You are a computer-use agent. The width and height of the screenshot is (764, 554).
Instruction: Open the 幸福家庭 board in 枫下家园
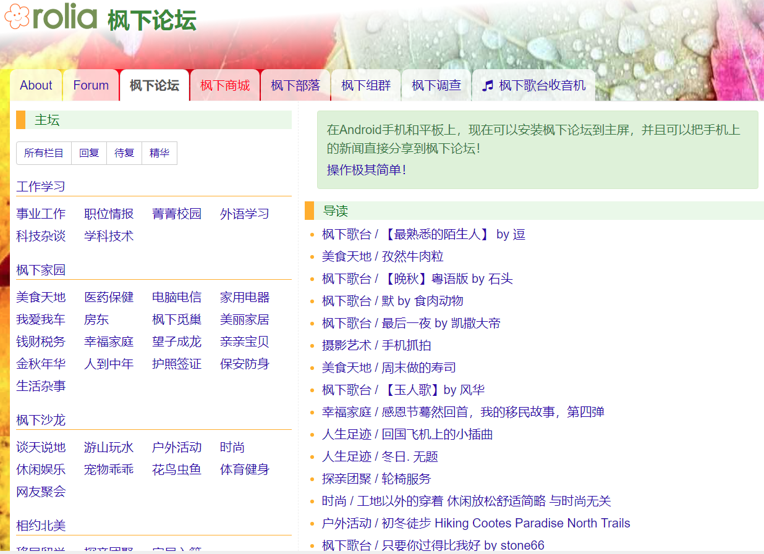click(109, 342)
